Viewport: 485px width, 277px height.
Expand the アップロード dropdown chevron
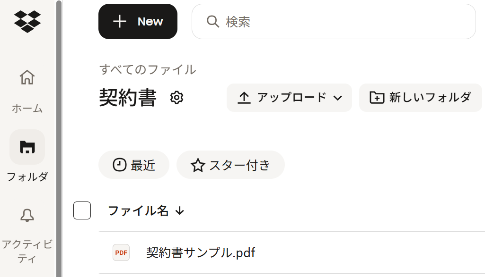(x=337, y=98)
